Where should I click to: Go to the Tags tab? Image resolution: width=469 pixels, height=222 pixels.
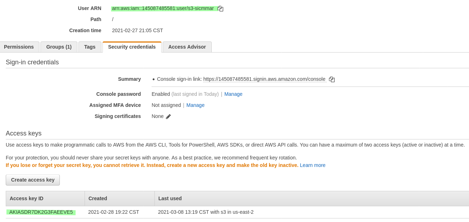90,47
